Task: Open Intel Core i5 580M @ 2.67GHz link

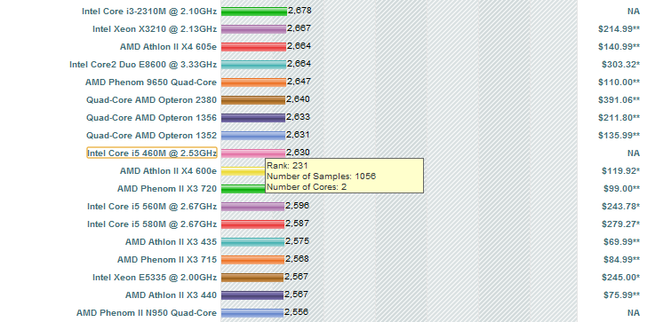Action: tap(152, 224)
